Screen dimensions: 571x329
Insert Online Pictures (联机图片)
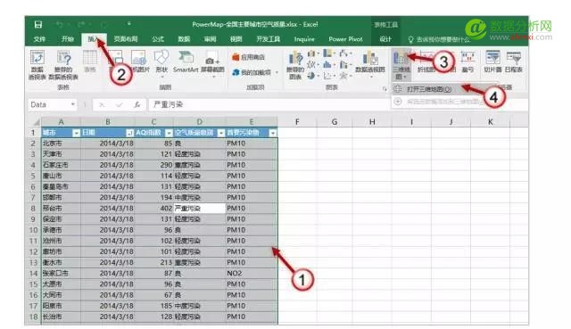pyautogui.click(x=140, y=62)
